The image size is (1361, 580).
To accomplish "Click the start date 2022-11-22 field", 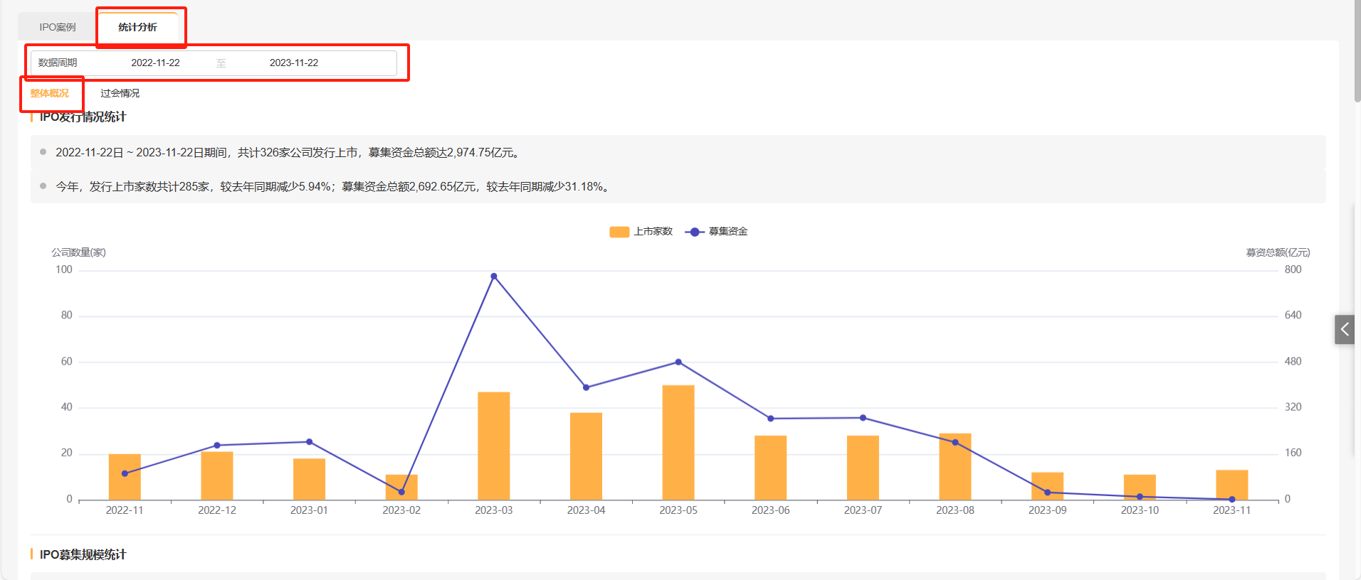I will point(155,63).
